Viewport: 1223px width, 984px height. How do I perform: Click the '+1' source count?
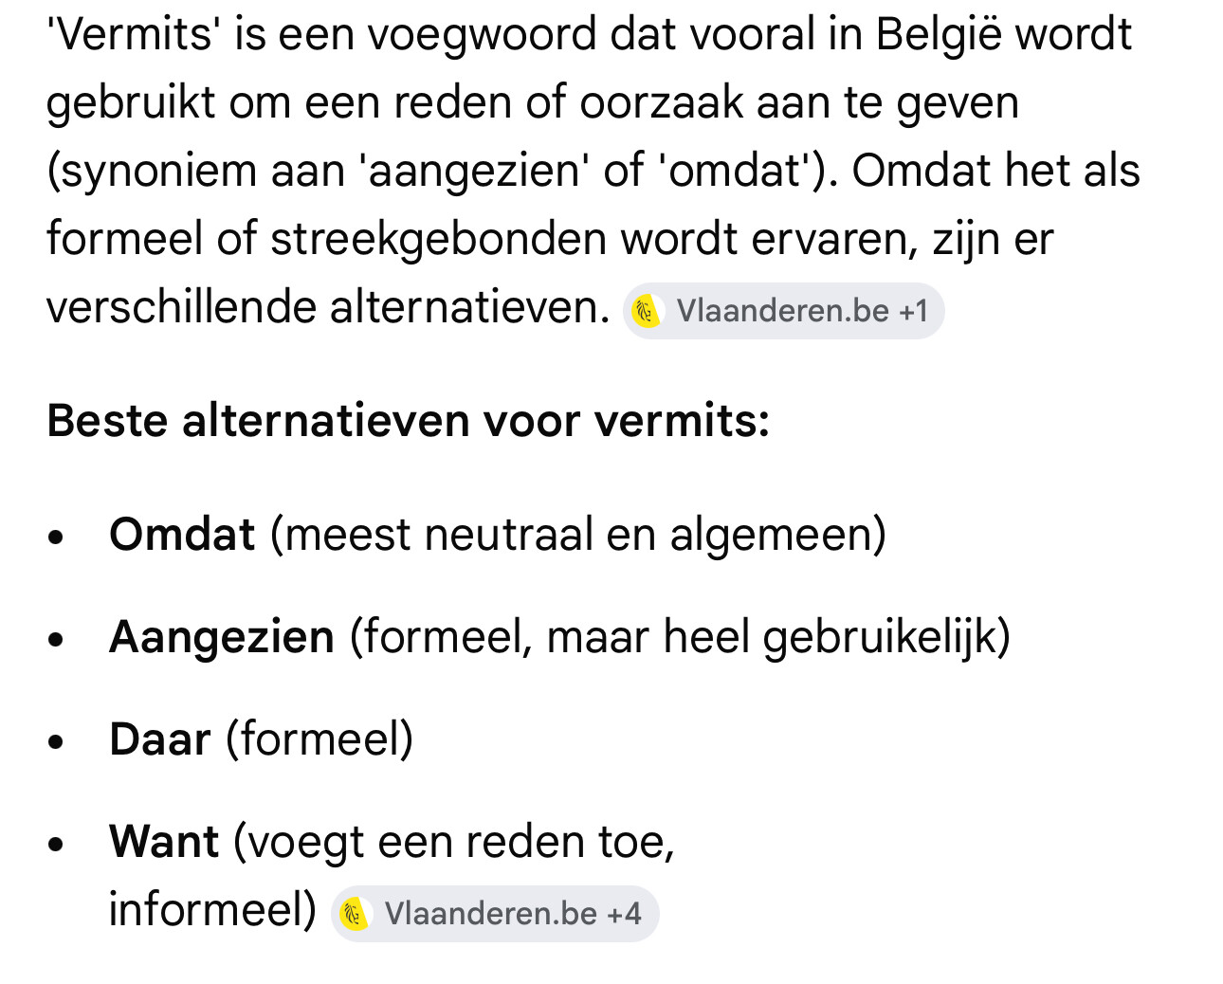click(x=914, y=311)
